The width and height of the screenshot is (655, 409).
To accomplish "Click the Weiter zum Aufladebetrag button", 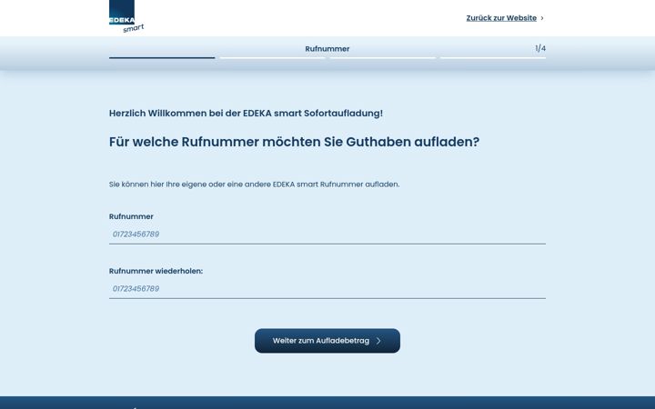I will coord(327,341).
